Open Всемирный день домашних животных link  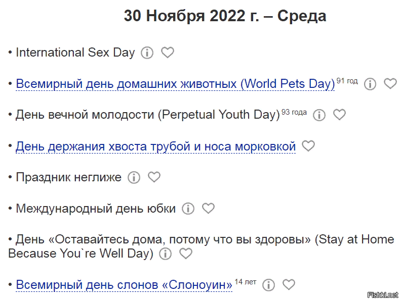point(175,83)
